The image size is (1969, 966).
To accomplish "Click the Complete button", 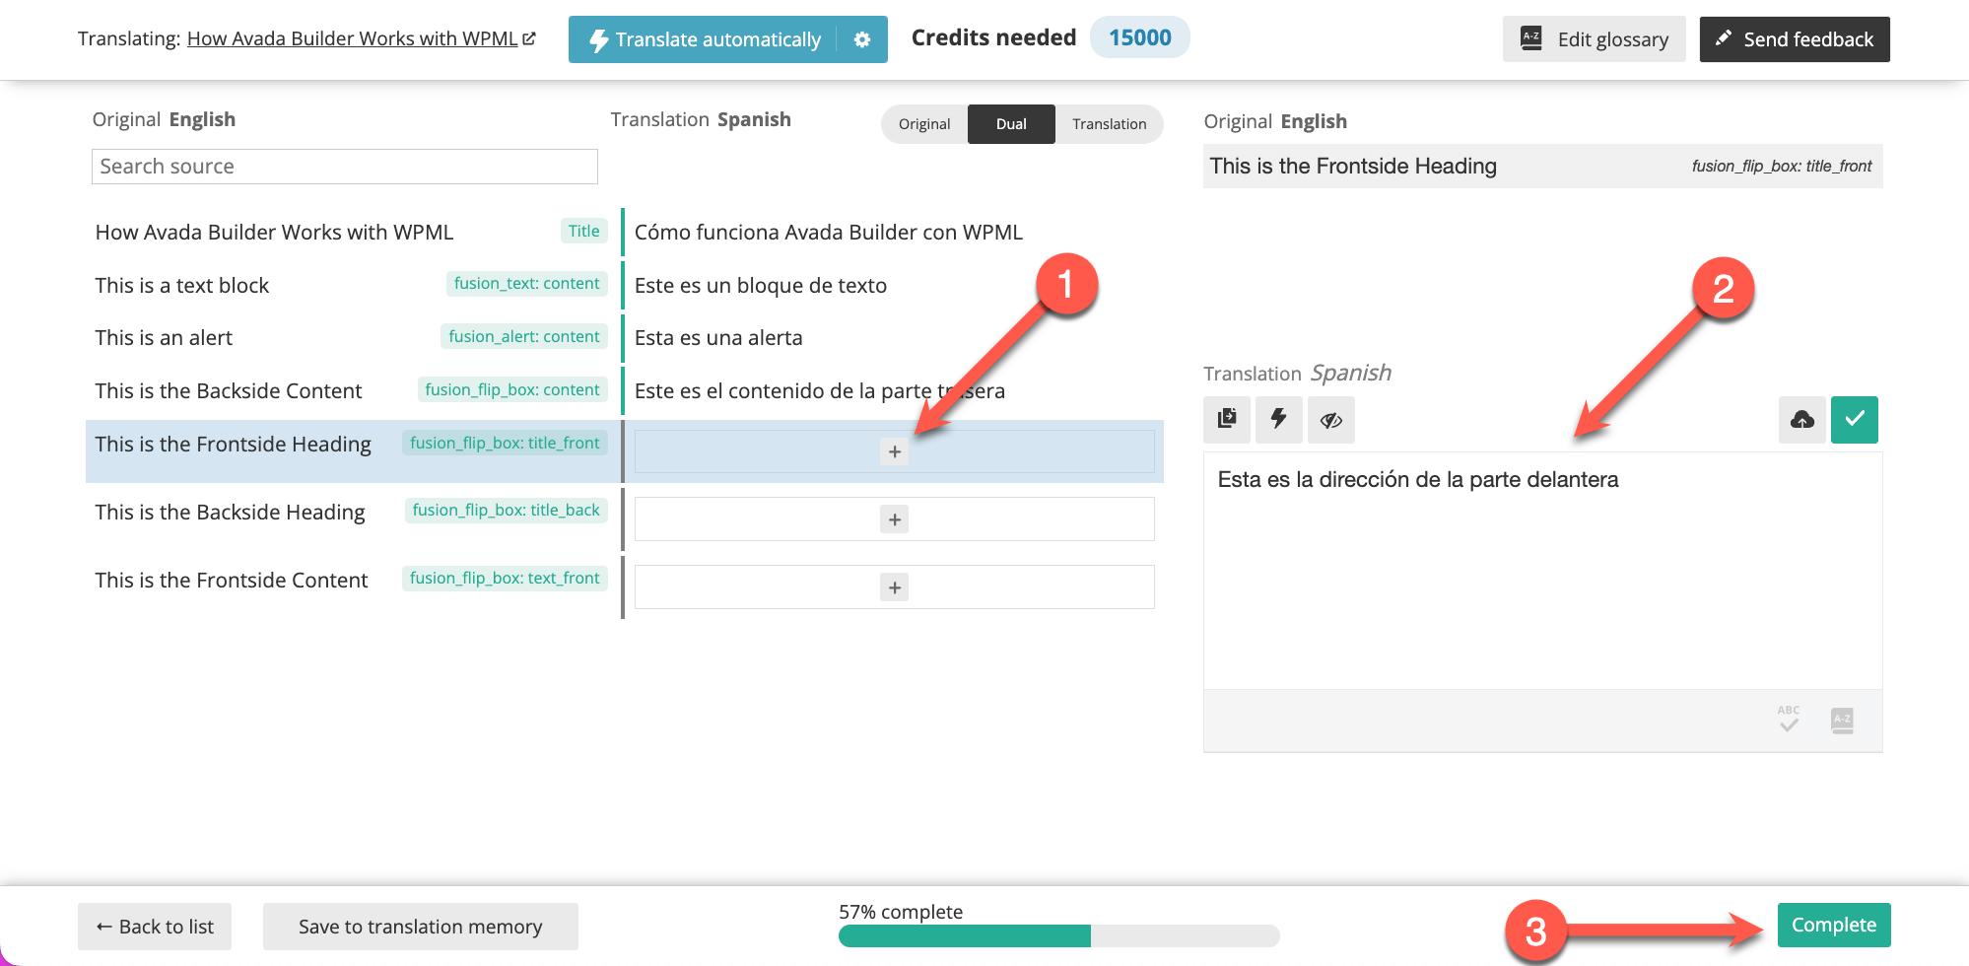I will point(1834,925).
